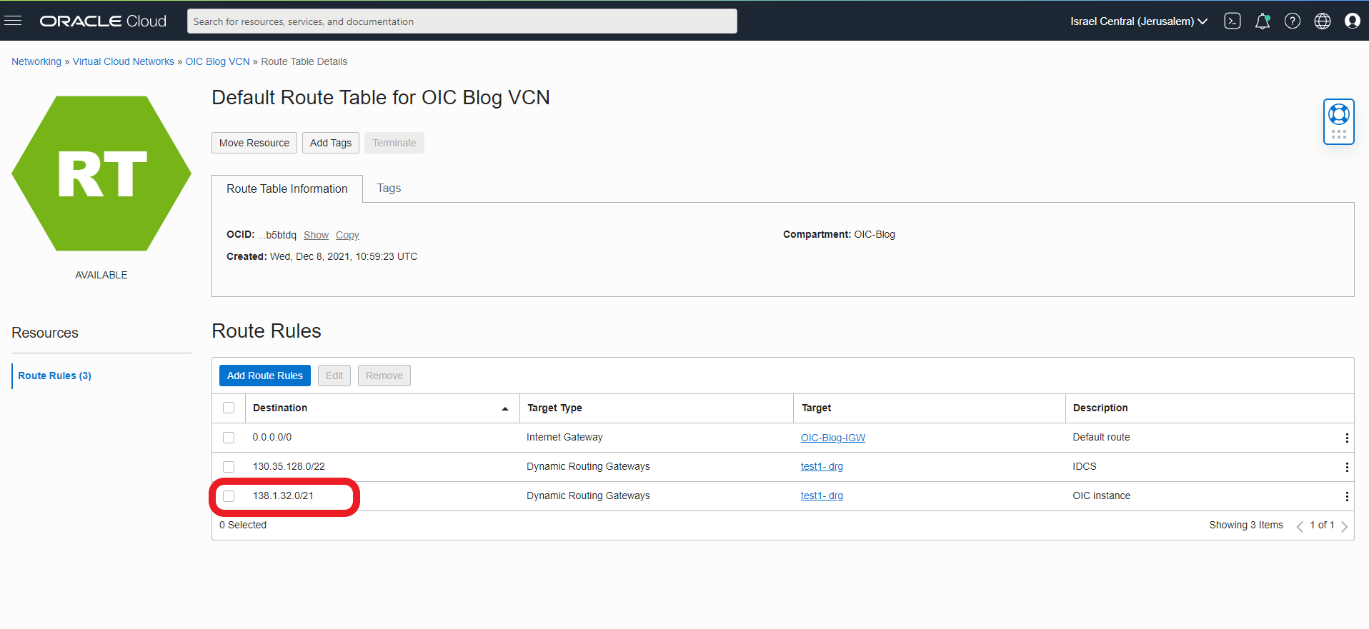This screenshot has height=629, width=1369.
Task: Tick the checkbox for 130.35.128.0/22 rule
Action: click(x=229, y=467)
